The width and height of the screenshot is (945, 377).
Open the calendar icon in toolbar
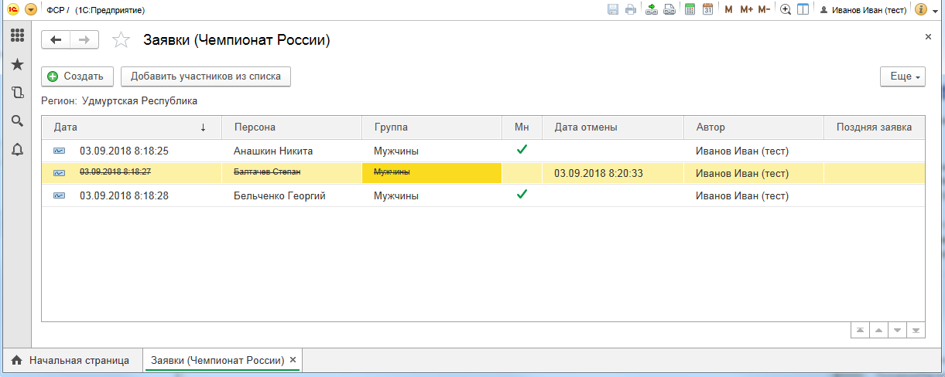pos(707,10)
